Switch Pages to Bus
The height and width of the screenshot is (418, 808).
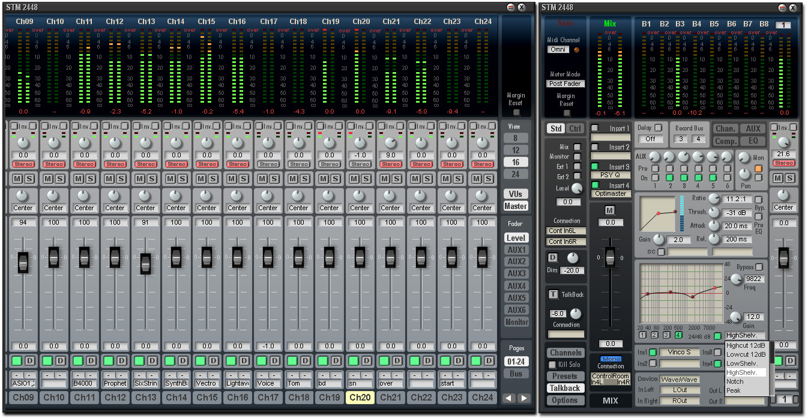[516, 374]
